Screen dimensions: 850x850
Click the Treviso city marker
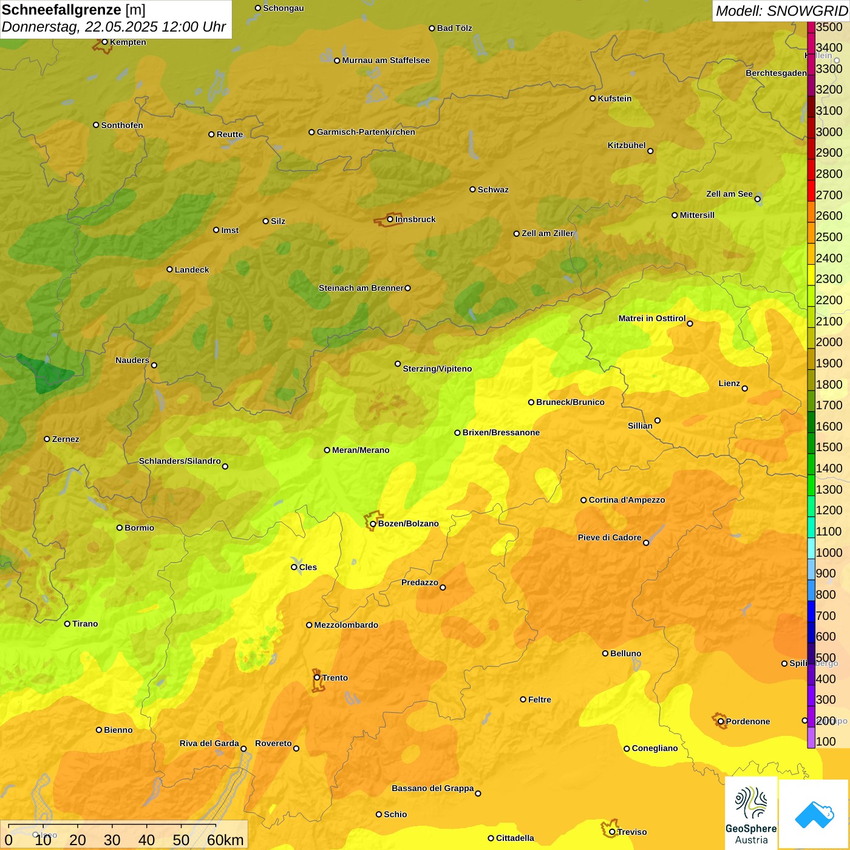(x=612, y=832)
